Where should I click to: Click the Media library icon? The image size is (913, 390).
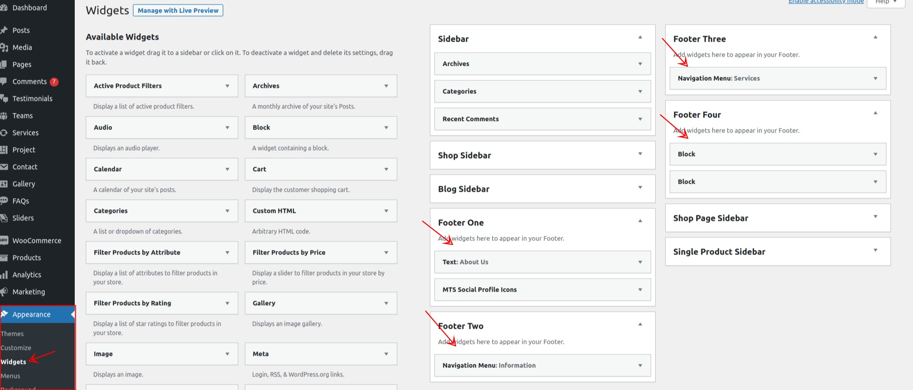[x=4, y=47]
